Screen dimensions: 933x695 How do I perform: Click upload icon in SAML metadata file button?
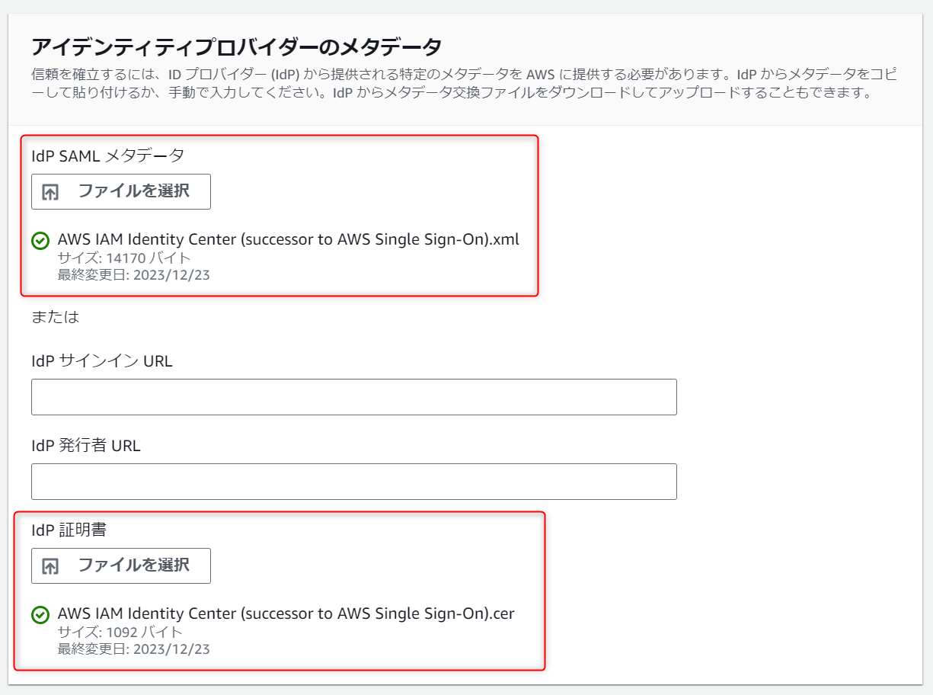coord(50,192)
